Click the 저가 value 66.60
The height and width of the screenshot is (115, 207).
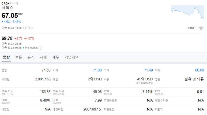200,70
